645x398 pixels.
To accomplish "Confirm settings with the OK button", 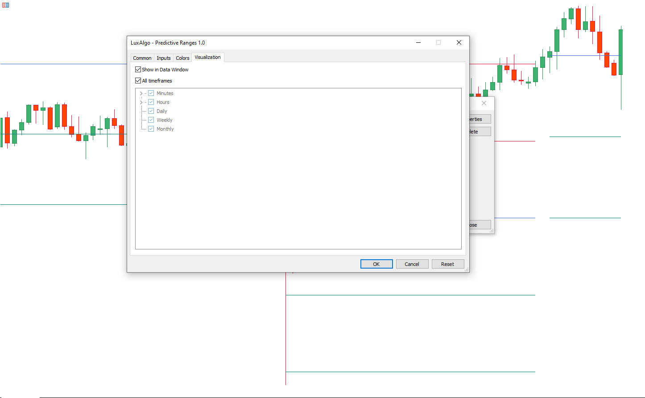I will 376,264.
